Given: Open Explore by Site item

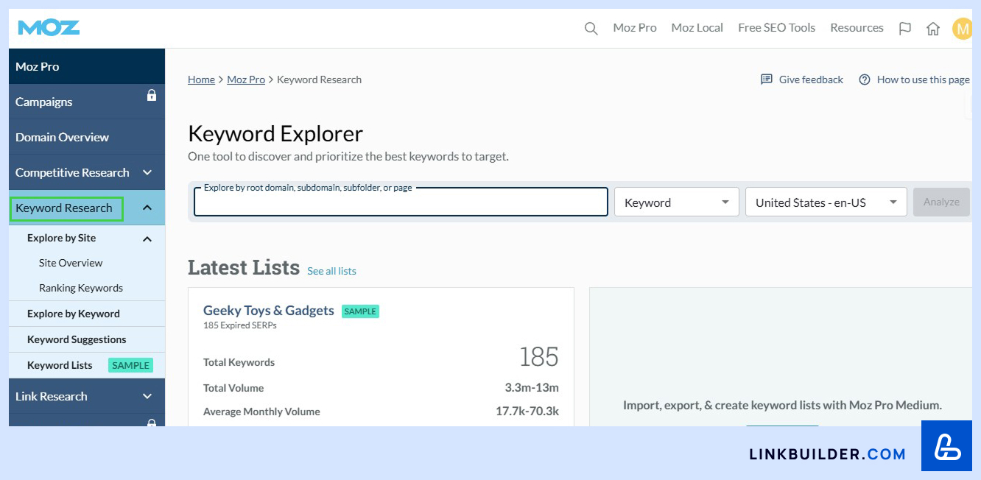Looking at the screenshot, I should point(62,238).
